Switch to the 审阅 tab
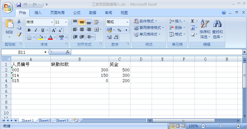Viewport: 247px width, 129px height. 108,13
